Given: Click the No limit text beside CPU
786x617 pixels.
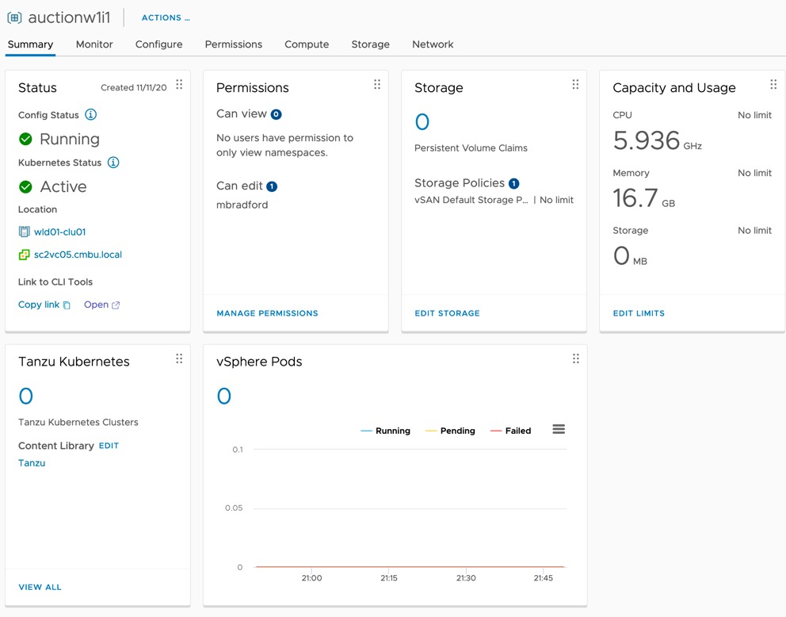Looking at the screenshot, I should pyautogui.click(x=754, y=115).
